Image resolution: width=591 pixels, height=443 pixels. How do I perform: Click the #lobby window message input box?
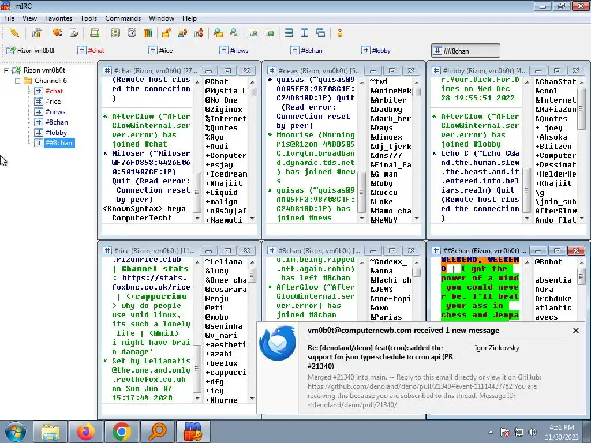[x=508, y=230]
